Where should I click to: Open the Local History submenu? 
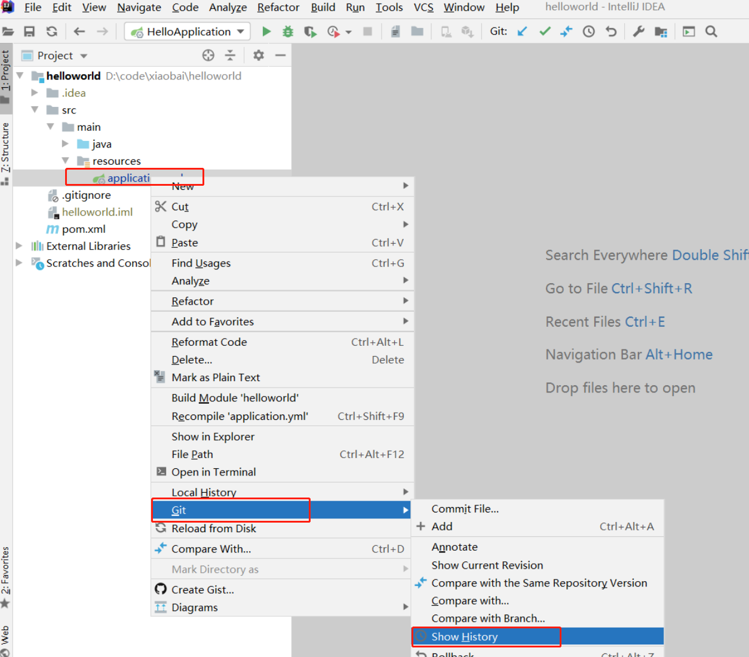pos(282,492)
